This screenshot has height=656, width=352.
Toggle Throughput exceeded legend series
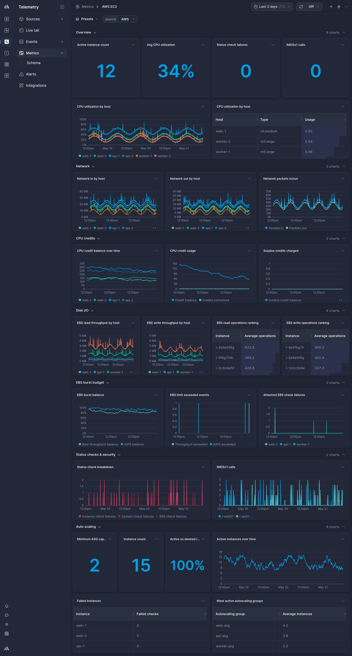(190, 445)
